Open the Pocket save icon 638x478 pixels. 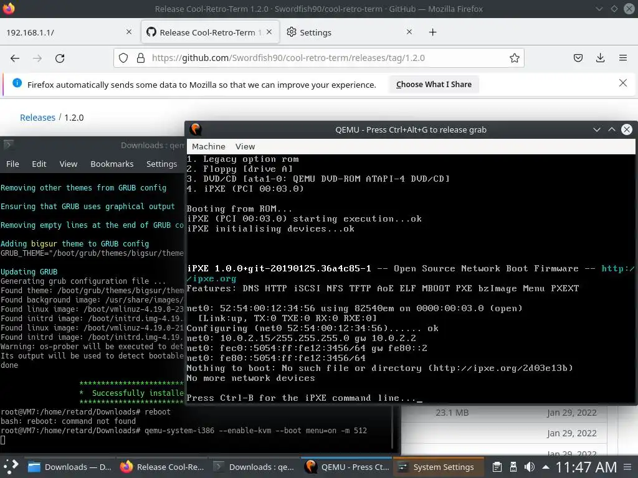[578, 58]
